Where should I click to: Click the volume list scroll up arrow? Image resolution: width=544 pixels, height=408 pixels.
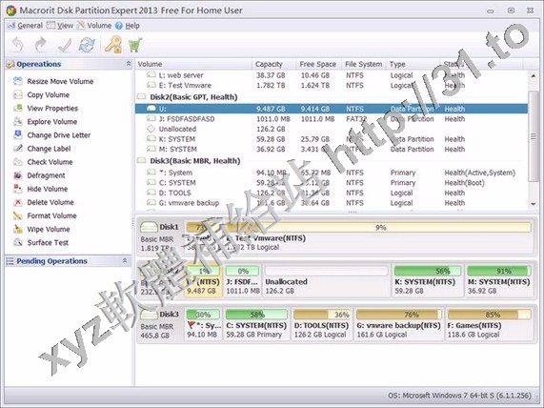coord(534,75)
